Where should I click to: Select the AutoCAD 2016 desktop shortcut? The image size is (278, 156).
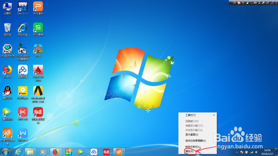(x=38, y=73)
